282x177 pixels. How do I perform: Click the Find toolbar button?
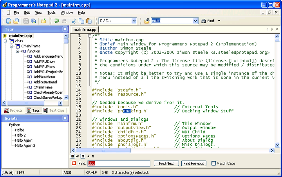coord(208,21)
